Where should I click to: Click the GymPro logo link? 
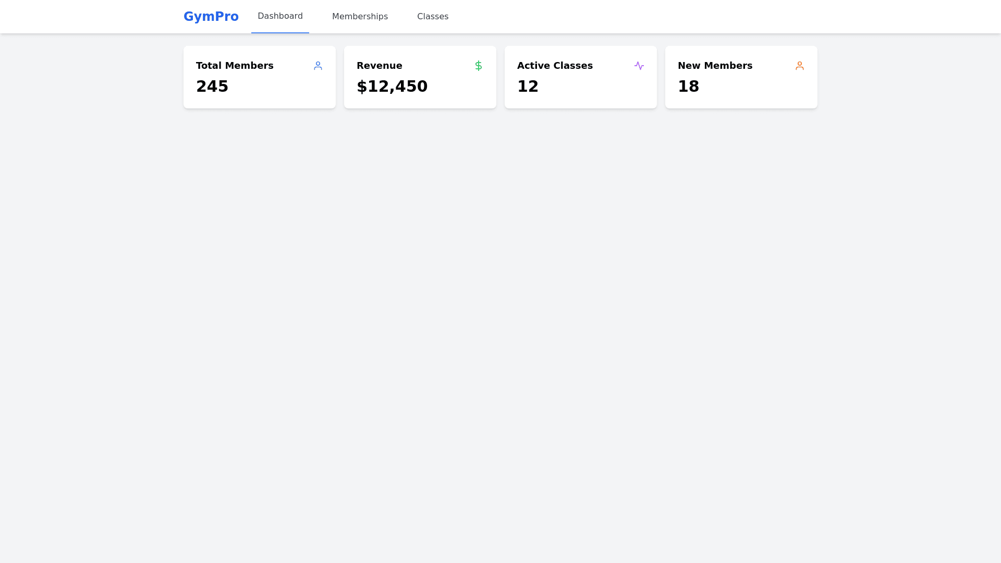(211, 17)
